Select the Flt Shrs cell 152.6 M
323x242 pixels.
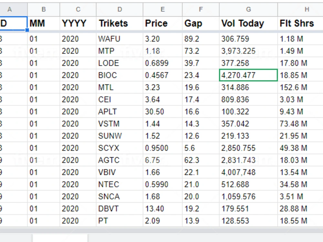pyautogui.click(x=300, y=87)
